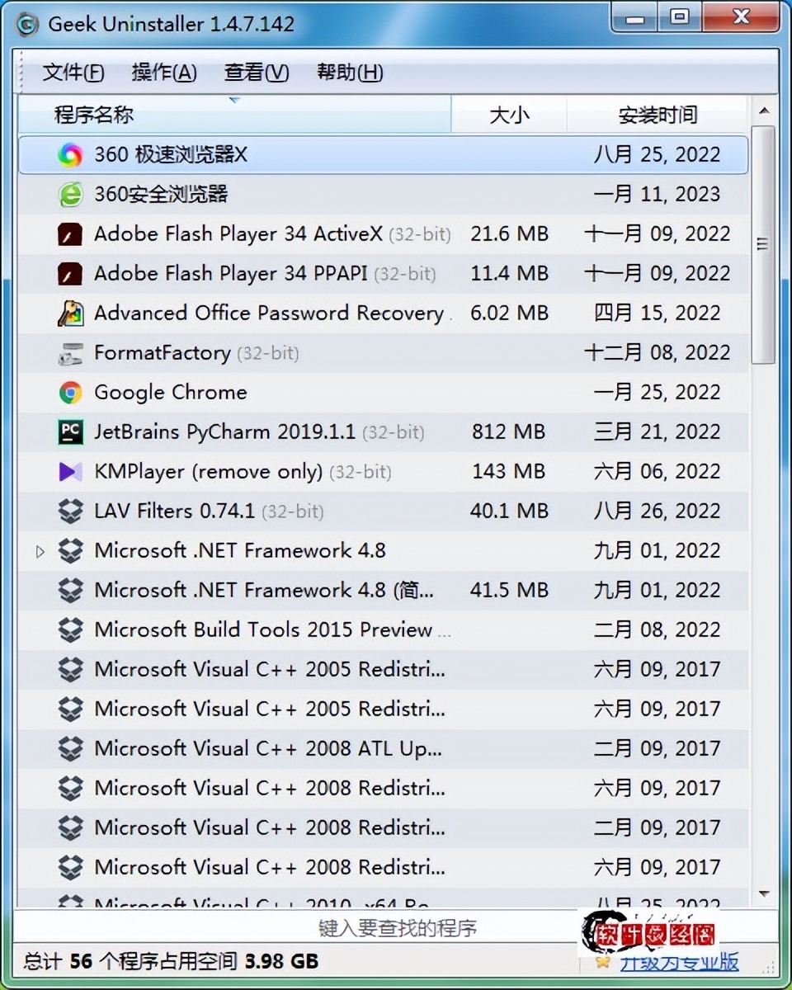Select Adobe Flash Player 34 ActiveX text

tap(238, 234)
